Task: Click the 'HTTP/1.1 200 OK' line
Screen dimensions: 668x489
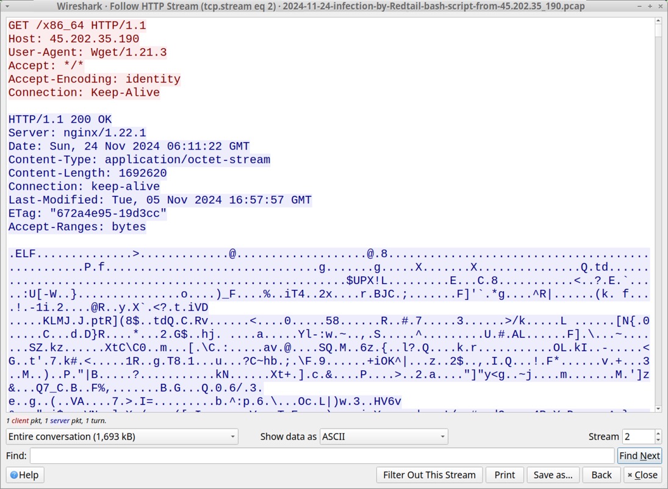Action: 60,120
